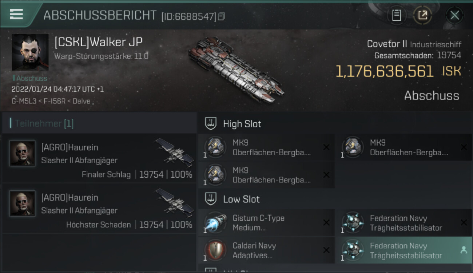Click [CSKL]Walker JP pilot name

point(98,42)
